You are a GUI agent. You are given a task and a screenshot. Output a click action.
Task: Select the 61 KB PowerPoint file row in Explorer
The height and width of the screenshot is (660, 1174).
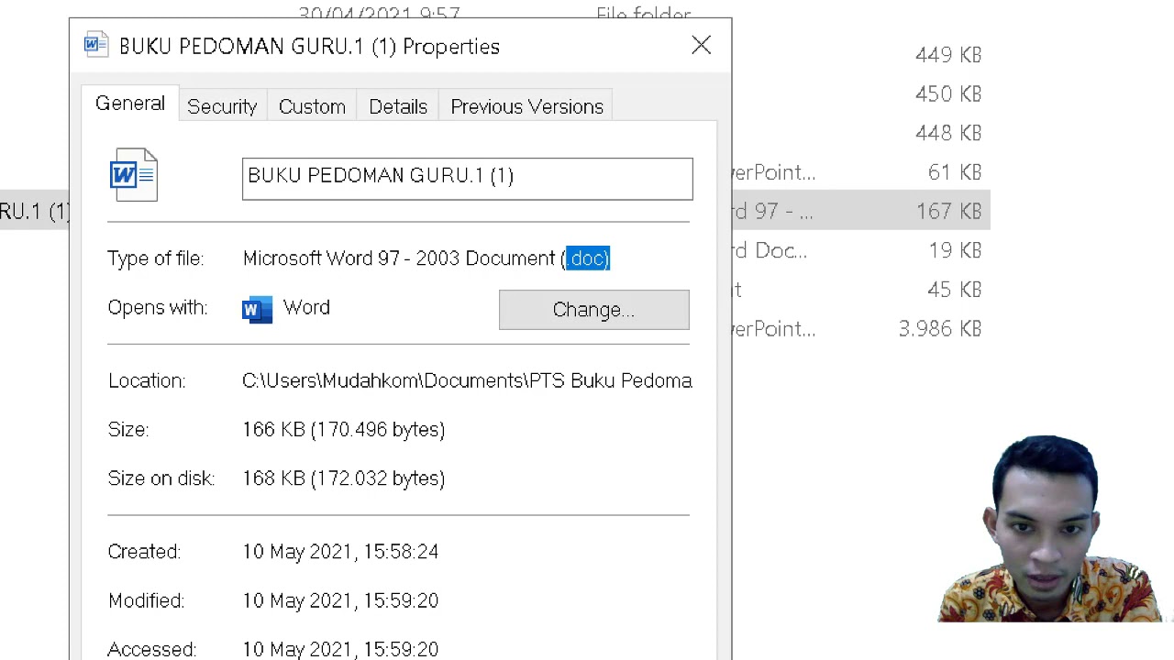point(861,172)
